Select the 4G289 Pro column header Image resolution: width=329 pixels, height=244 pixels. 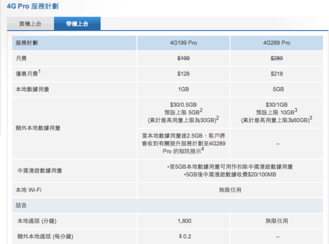277,43
